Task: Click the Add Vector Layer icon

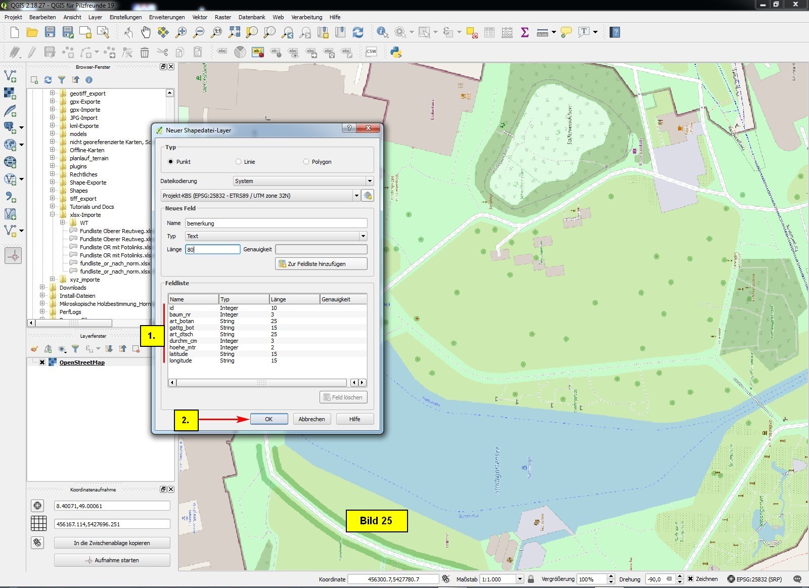Action: tap(10, 76)
